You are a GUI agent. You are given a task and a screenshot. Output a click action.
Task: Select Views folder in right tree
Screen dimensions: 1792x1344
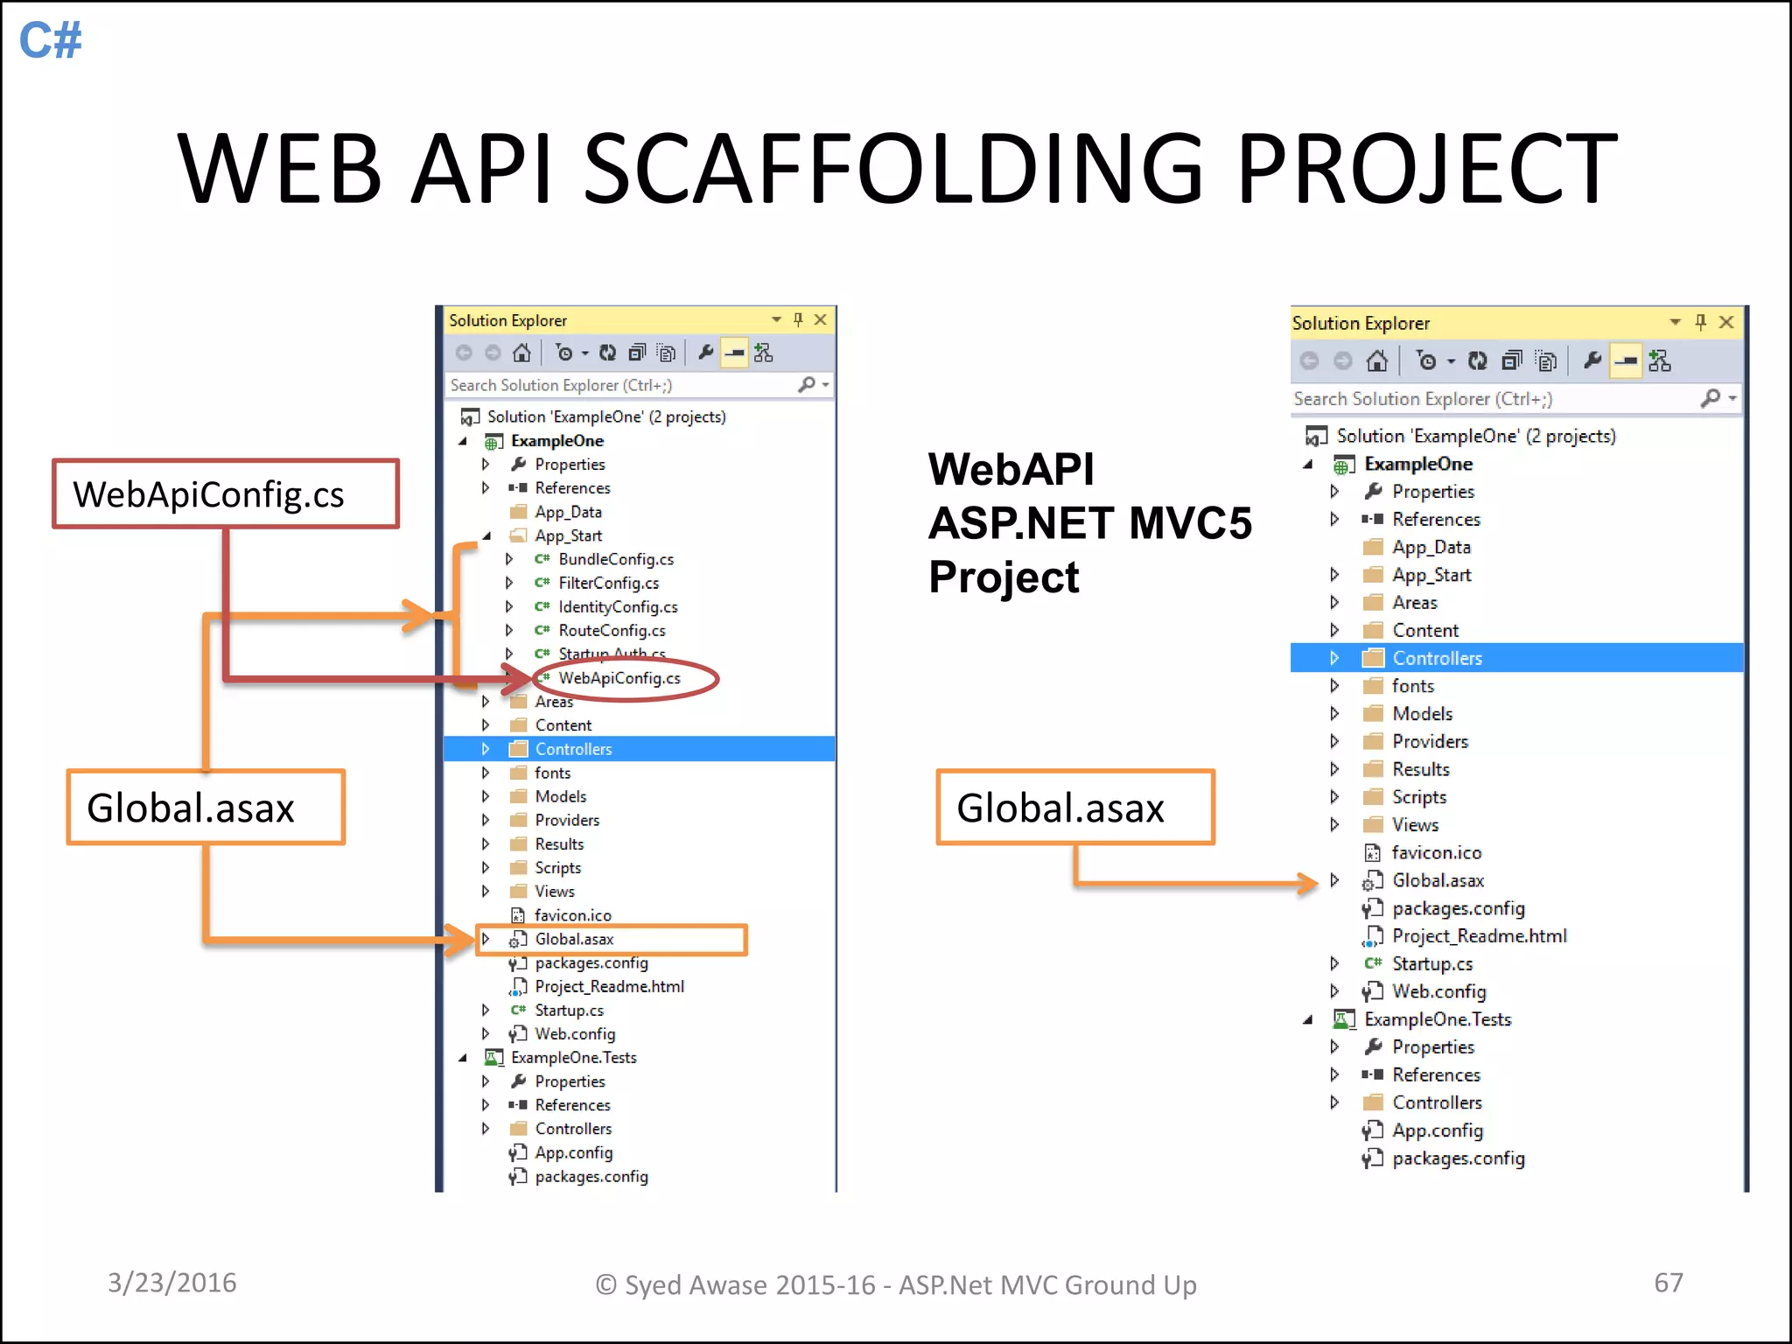(1416, 825)
